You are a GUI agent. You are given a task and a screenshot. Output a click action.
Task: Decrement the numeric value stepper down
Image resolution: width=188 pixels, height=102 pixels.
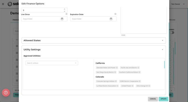pos(64,11)
